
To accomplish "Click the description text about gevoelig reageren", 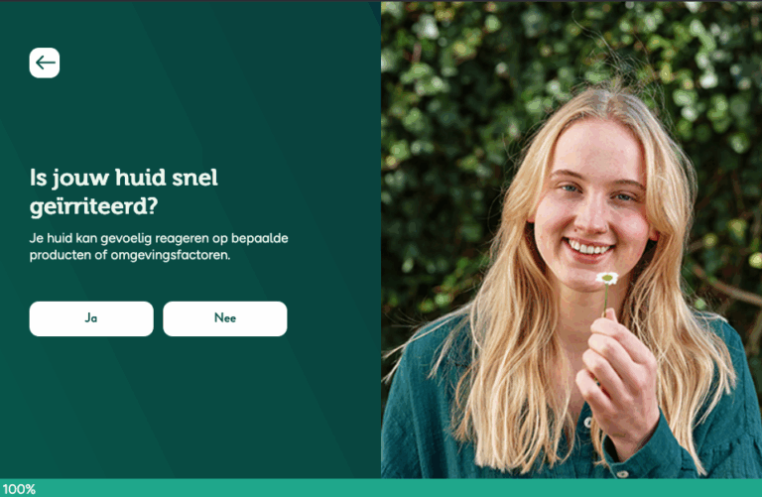I will [159, 247].
